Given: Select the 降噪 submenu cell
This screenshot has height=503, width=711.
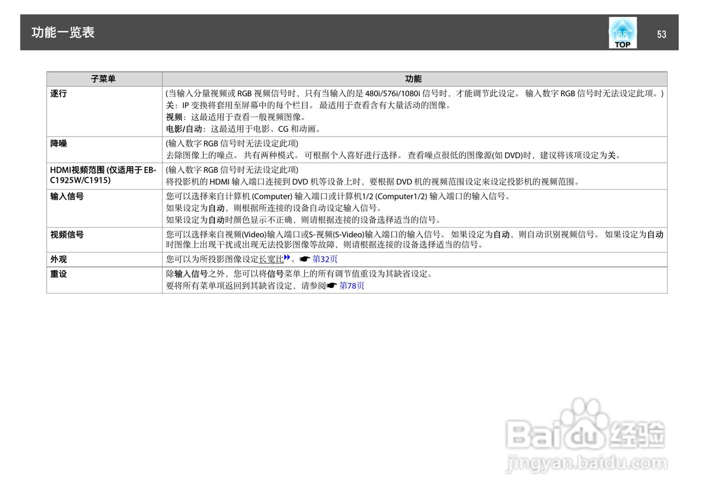Looking at the screenshot, I should pos(104,150).
